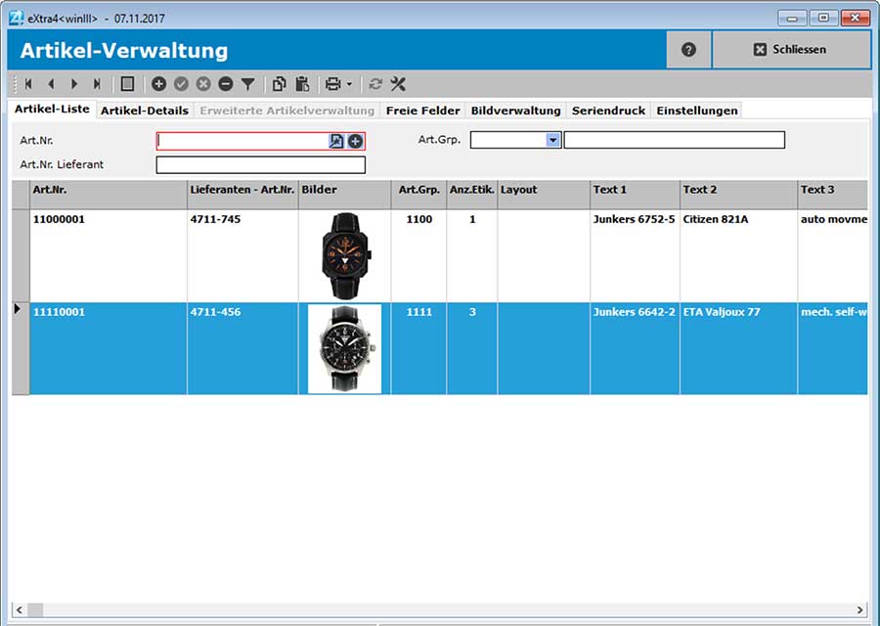Print labels via the printer icon
Image resolution: width=880 pixels, height=626 pixels.
331,84
